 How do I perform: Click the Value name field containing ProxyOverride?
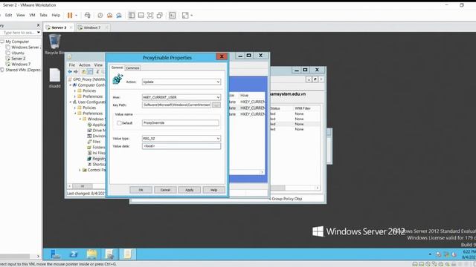tap(180, 123)
